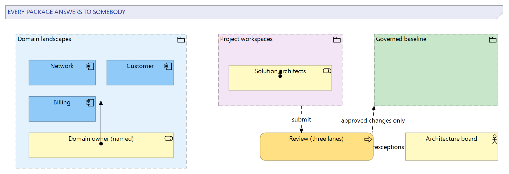Click the Architecture board actor icon
Viewport: 509px width, 174px height.
(x=494, y=139)
